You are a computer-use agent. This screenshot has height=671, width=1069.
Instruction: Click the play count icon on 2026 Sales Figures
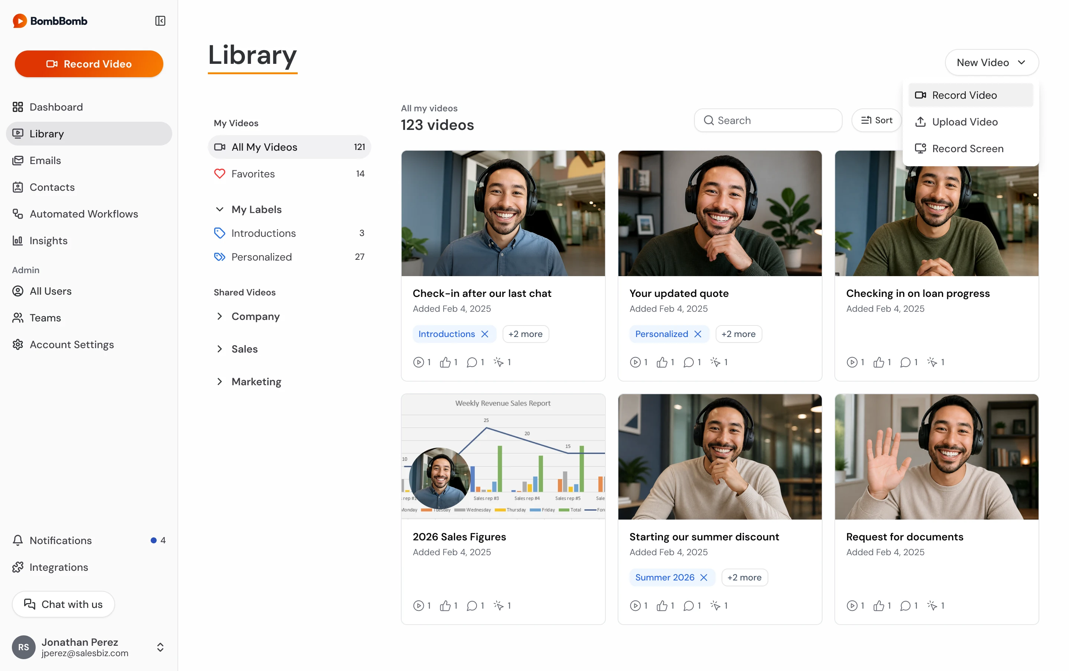tap(418, 606)
